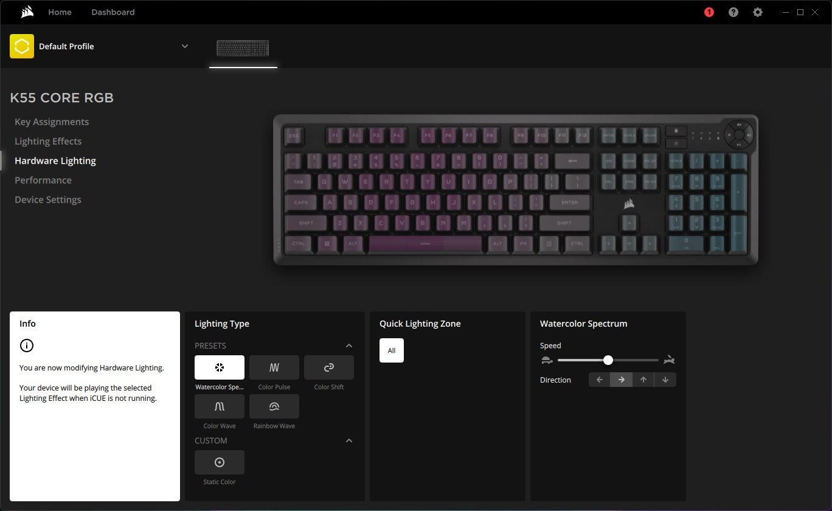Choose Static Color custom lighting
Image resolution: width=832 pixels, height=511 pixels.
(220, 462)
